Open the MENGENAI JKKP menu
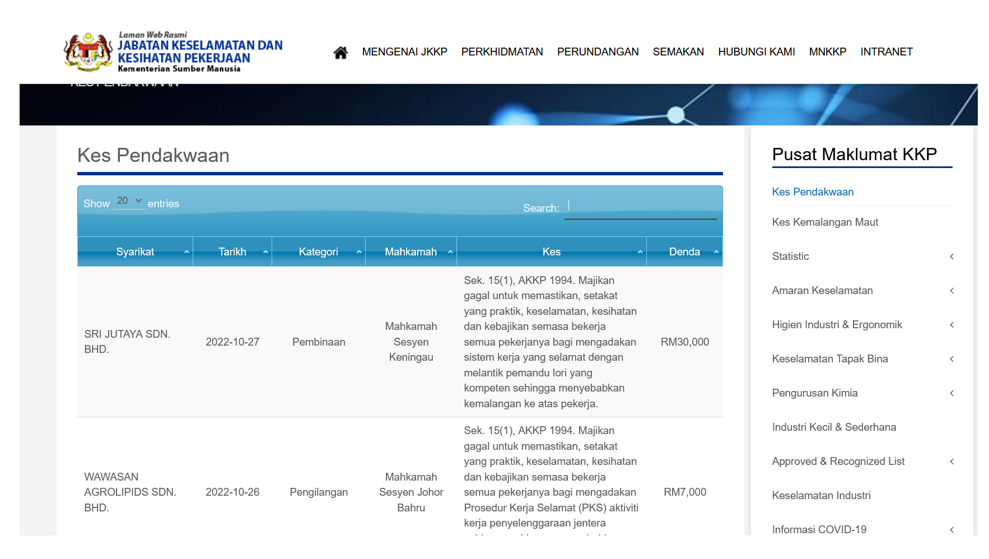989x559 pixels. pos(404,52)
